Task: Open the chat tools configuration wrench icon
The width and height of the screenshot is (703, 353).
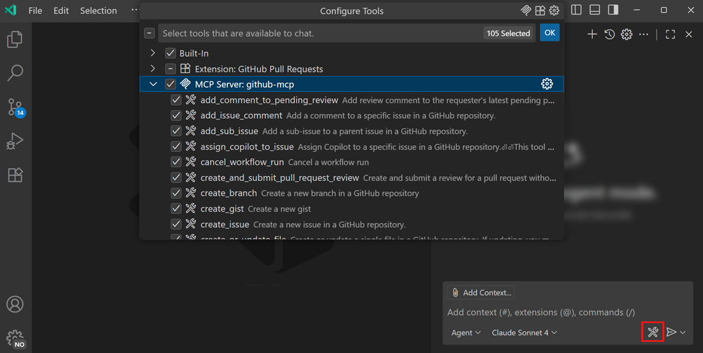Action: 653,332
